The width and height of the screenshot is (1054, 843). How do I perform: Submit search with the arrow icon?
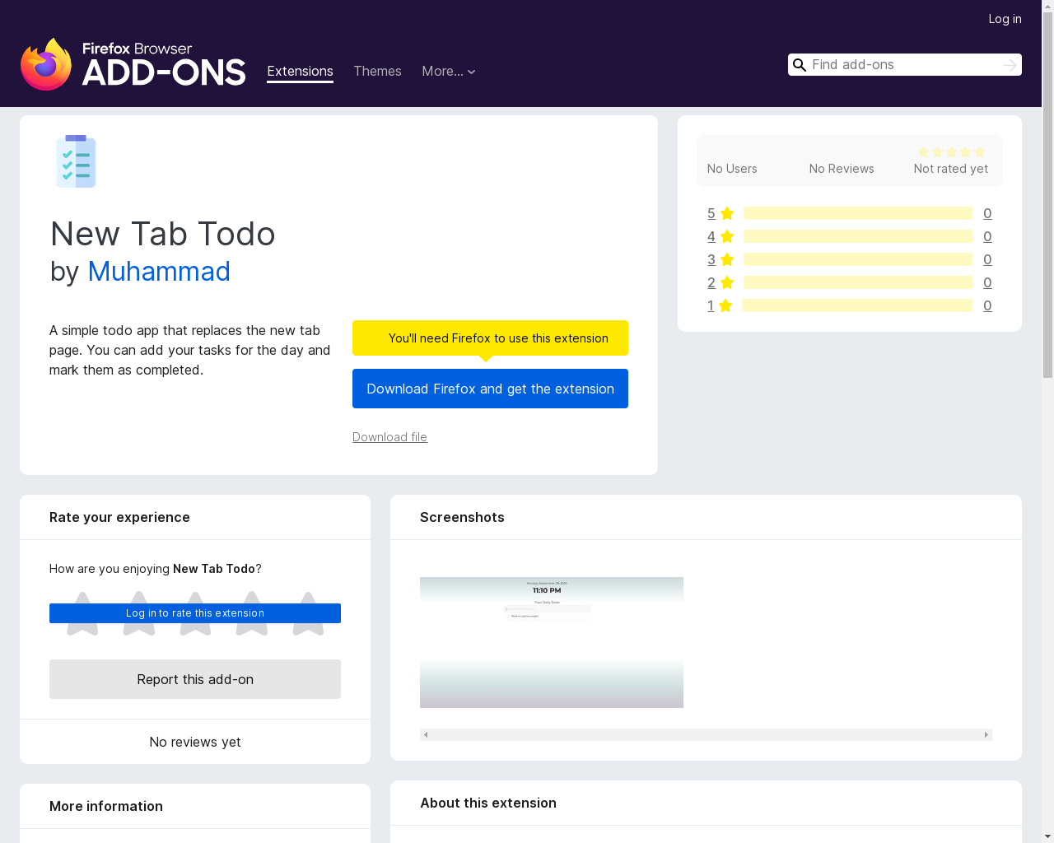point(1010,65)
